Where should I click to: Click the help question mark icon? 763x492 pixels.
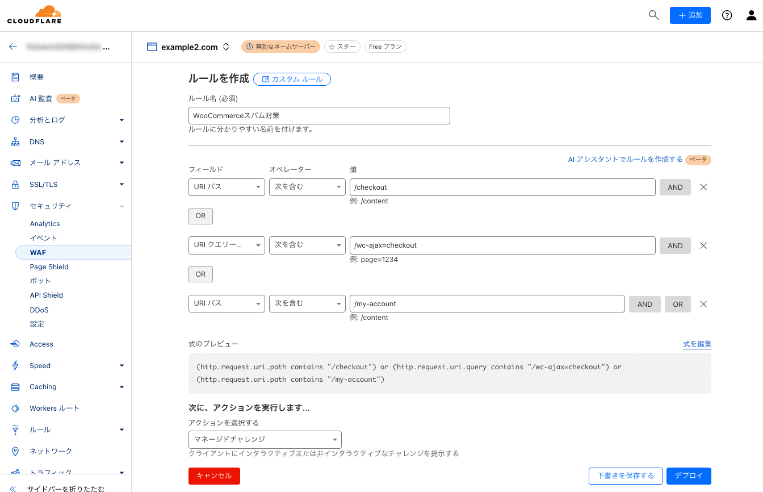727,15
